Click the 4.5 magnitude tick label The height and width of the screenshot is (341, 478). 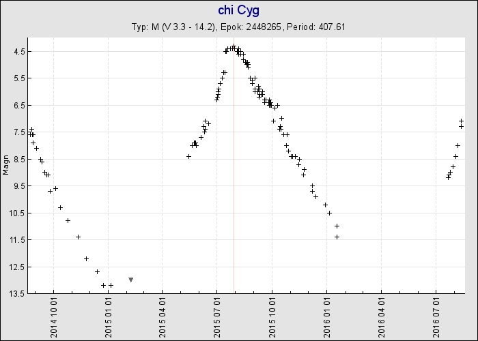click(18, 52)
